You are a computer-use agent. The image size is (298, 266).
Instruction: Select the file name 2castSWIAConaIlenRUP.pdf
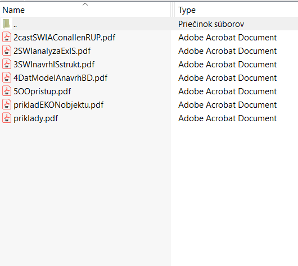point(65,38)
